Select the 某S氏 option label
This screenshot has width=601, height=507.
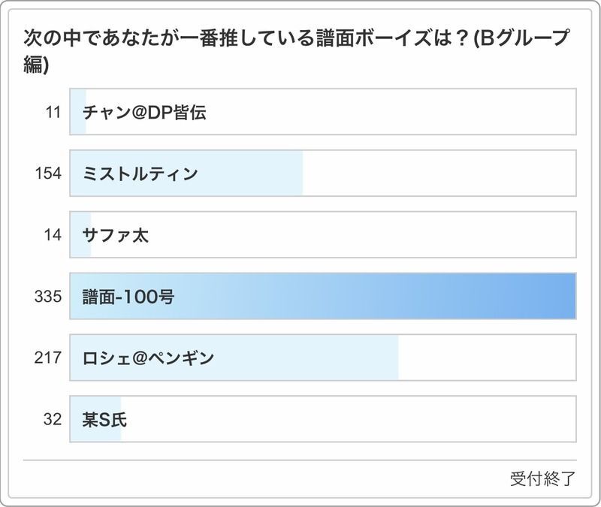[104, 419]
